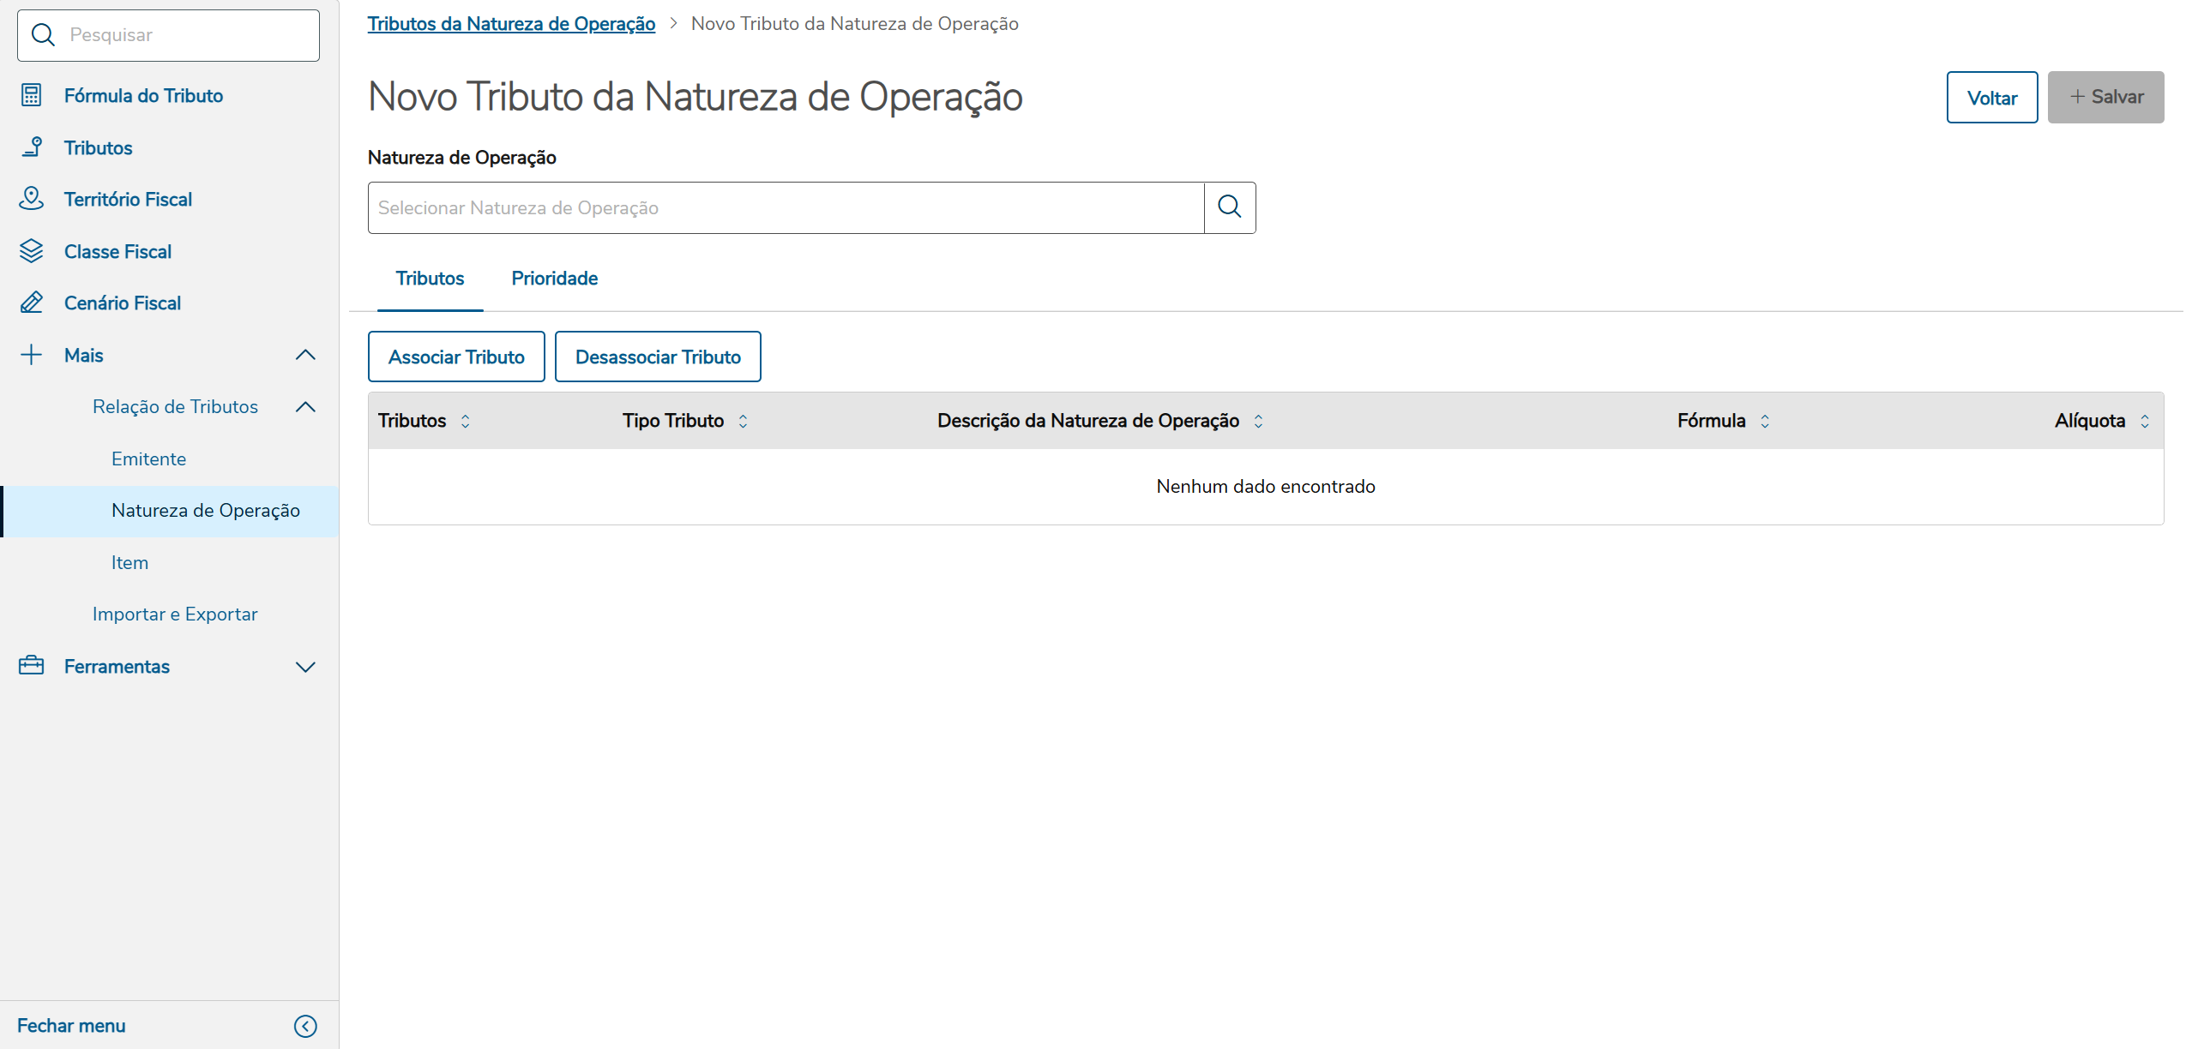Click the Associar Tributo button
2192x1049 pixels.
click(x=455, y=357)
